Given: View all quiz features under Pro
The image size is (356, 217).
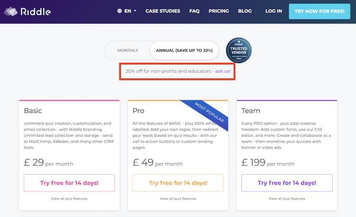Looking at the screenshot, I should point(178,198).
